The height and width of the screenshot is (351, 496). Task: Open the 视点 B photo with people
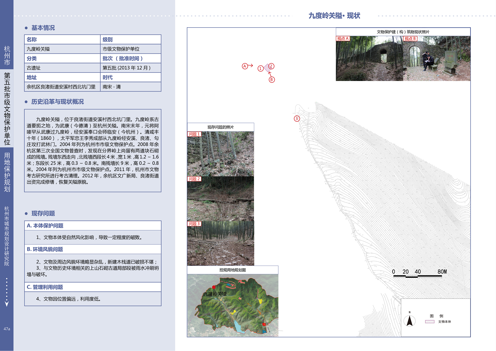tap(437, 58)
